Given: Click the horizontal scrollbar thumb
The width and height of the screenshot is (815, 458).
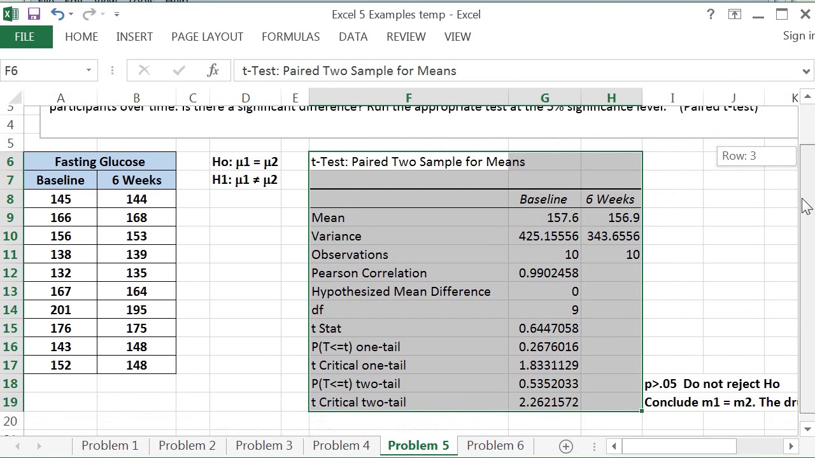Looking at the screenshot, I should [679, 446].
